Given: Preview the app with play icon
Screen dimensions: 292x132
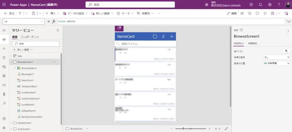Looking at the screenshot, I should tap(265, 13).
